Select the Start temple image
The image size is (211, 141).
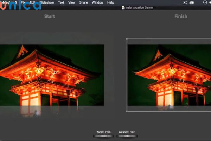point(52,75)
